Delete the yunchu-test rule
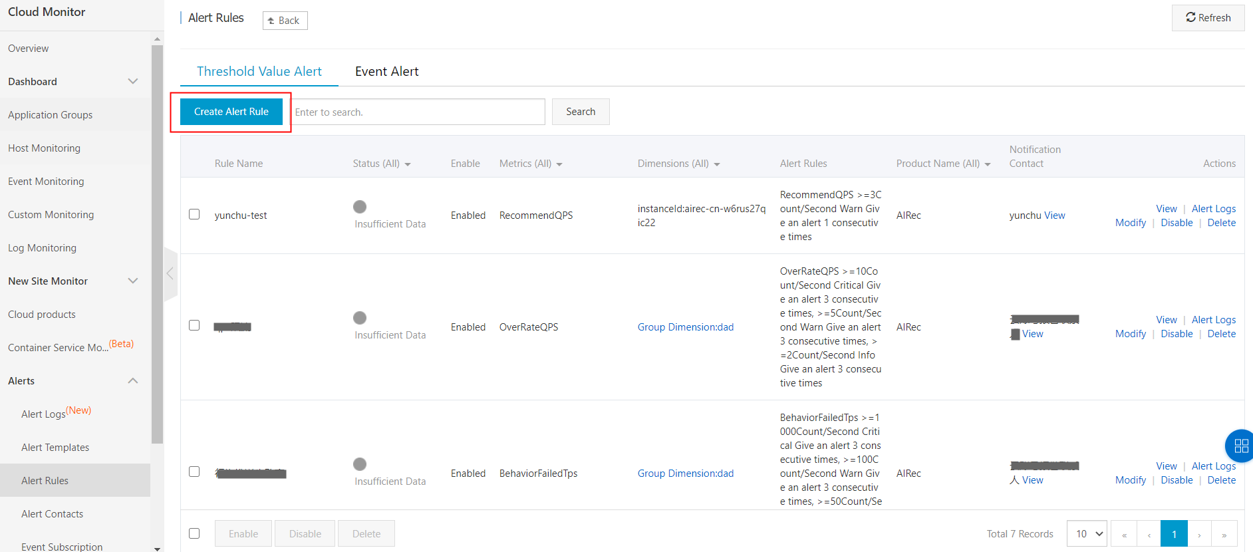This screenshot has width=1253, height=552. point(1222,223)
